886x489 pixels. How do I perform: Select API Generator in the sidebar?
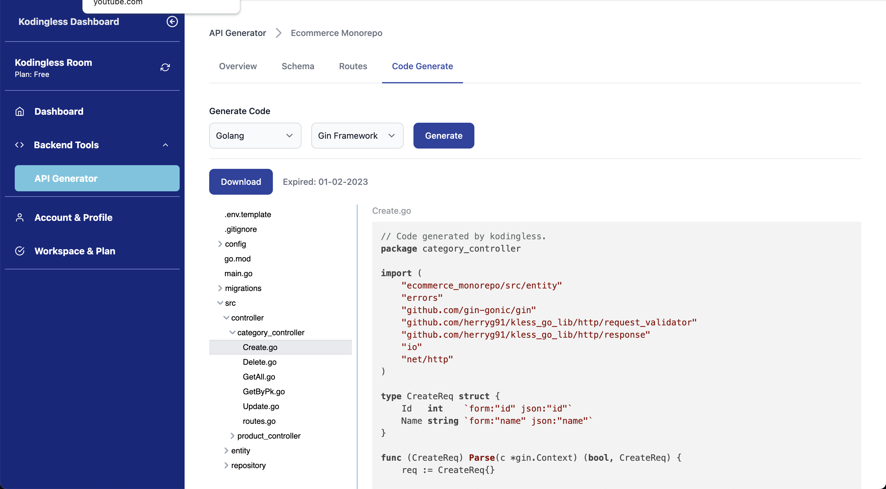97,178
